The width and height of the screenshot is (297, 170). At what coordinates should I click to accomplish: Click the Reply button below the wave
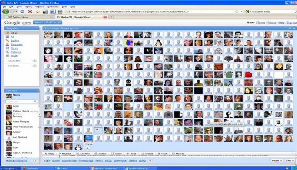point(49,154)
